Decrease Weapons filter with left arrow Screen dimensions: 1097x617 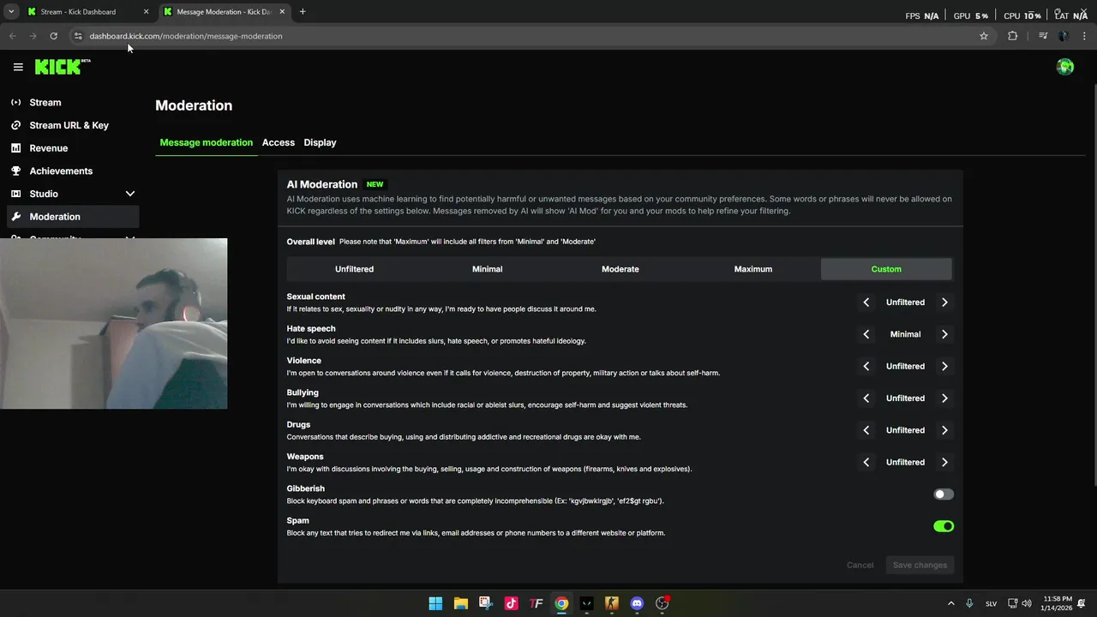click(866, 462)
